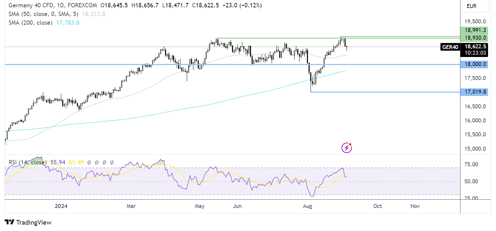Click the countdown timer 10:23:03

[x=476, y=53]
